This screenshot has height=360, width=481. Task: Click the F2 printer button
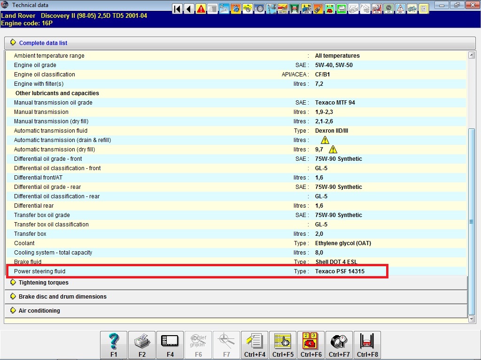[x=142, y=345]
